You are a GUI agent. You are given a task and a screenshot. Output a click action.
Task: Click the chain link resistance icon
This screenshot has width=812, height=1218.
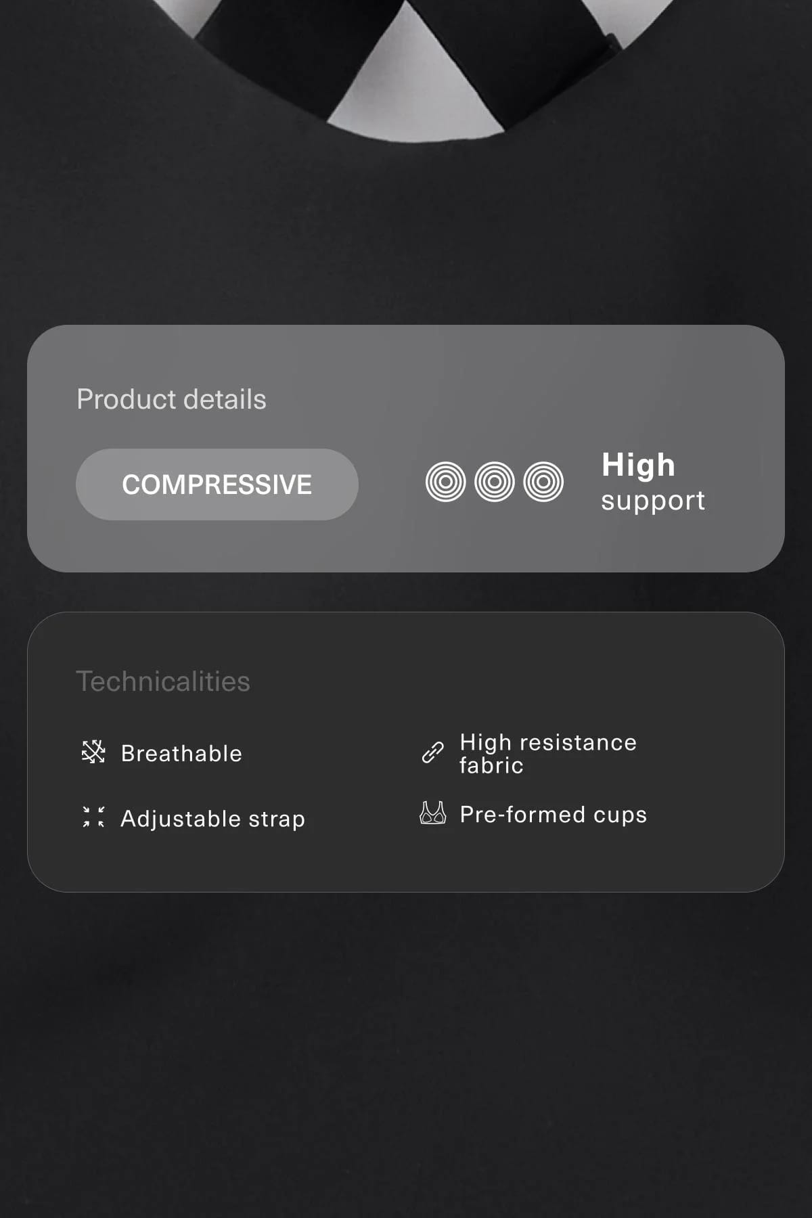[433, 752]
